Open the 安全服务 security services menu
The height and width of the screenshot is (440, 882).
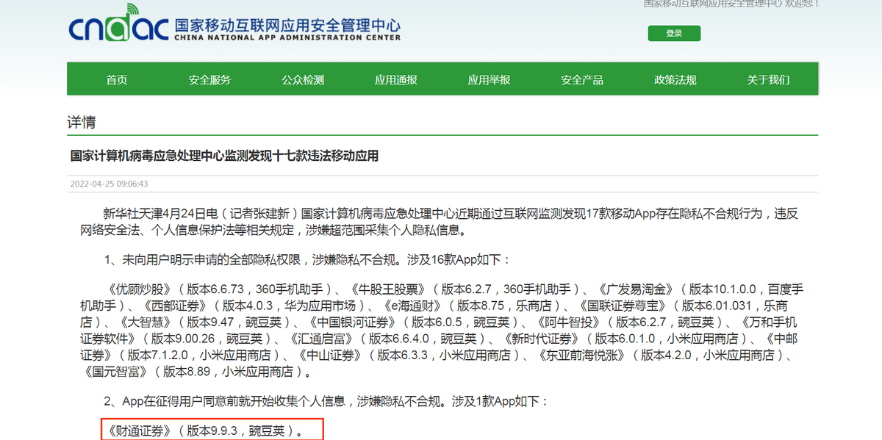(209, 78)
